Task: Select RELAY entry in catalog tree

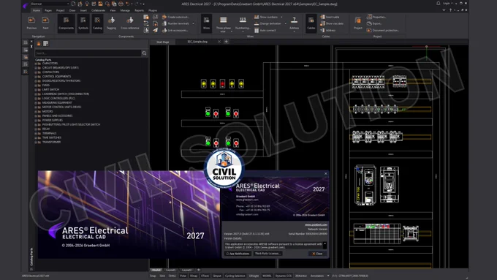Action: coord(46,129)
